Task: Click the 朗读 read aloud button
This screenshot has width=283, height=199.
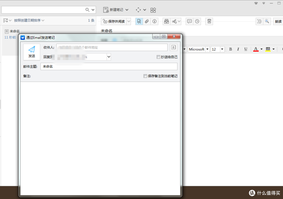Action: pyautogui.click(x=278, y=21)
